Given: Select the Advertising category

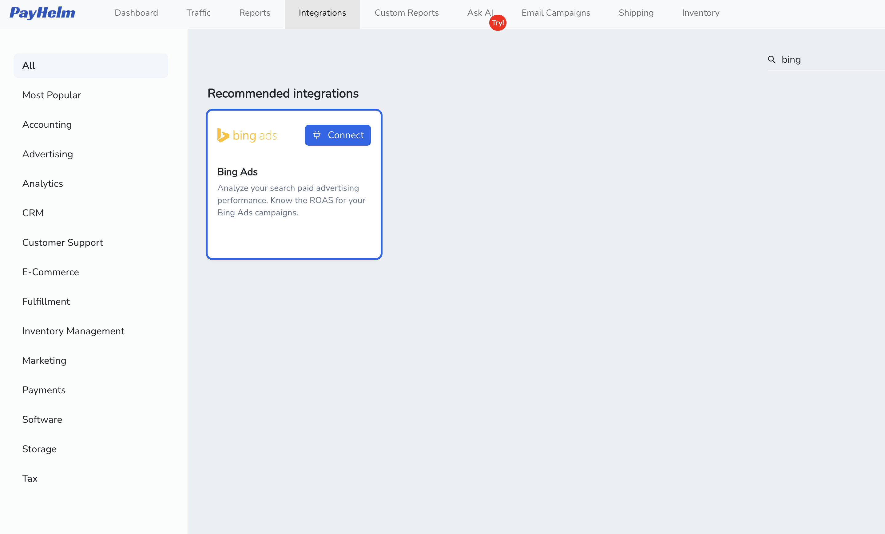Looking at the screenshot, I should [47, 154].
